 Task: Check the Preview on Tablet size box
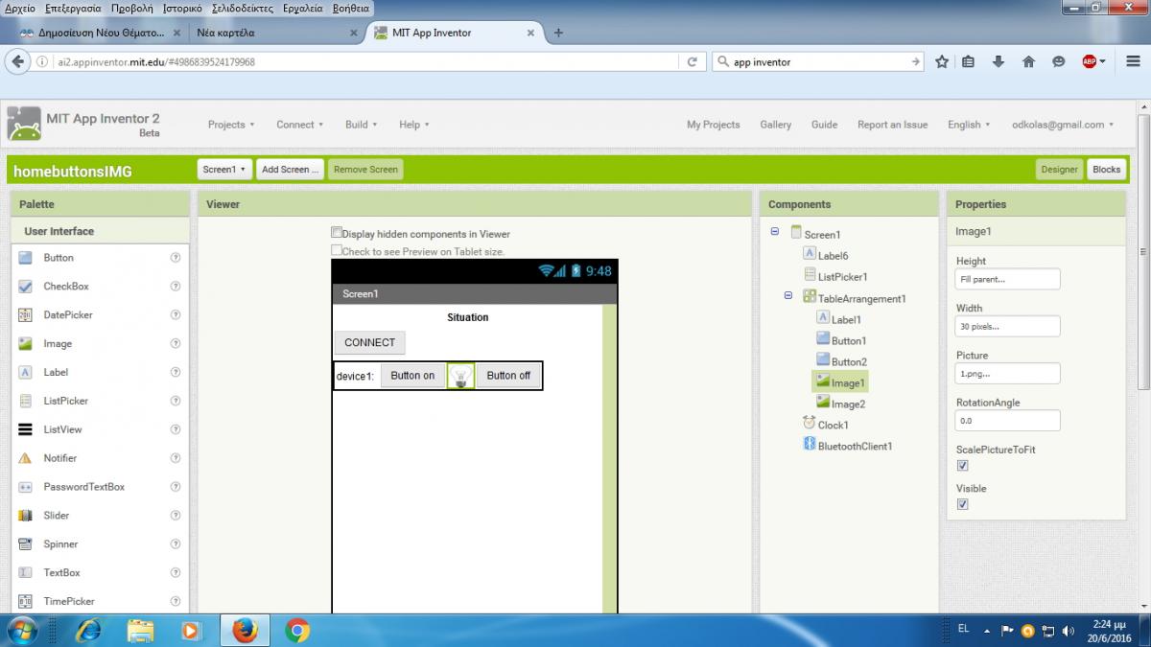337,250
